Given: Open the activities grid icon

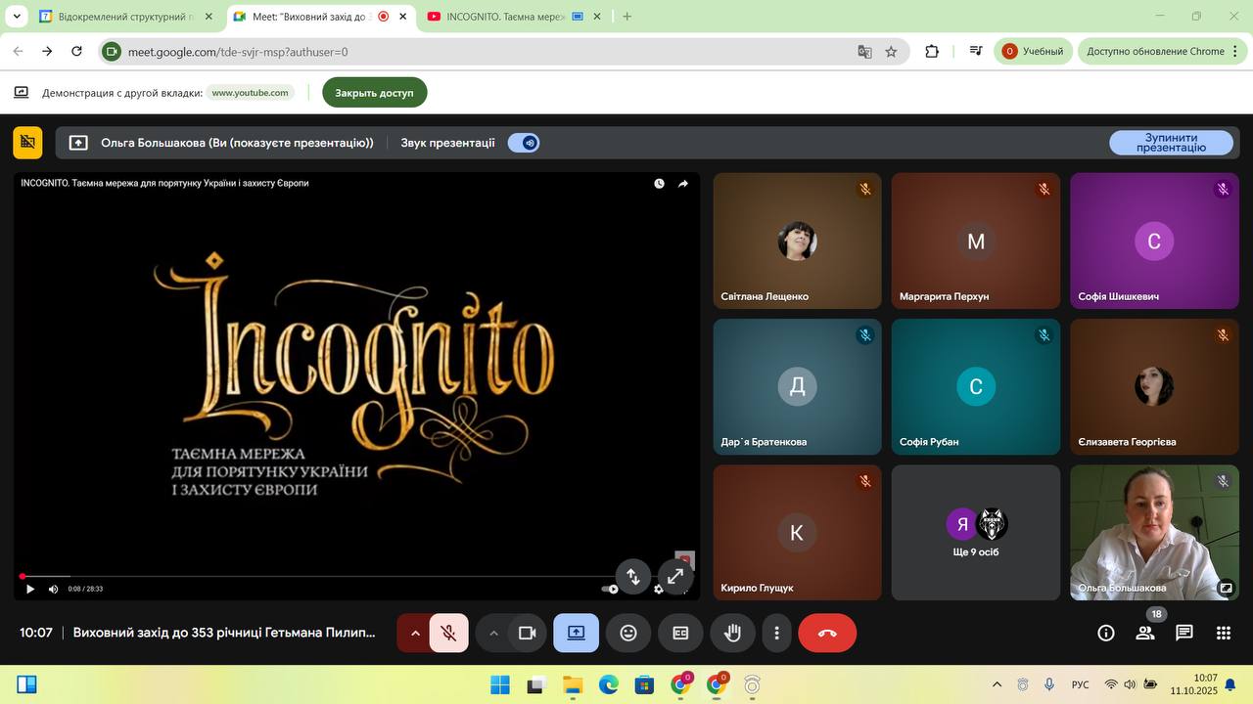Looking at the screenshot, I should [1223, 633].
